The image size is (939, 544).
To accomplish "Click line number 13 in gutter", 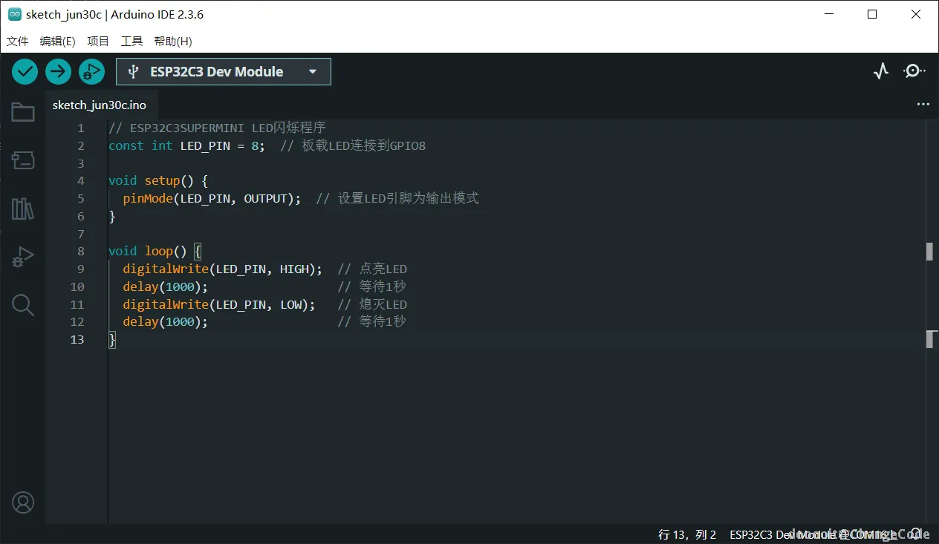I will tap(77, 339).
